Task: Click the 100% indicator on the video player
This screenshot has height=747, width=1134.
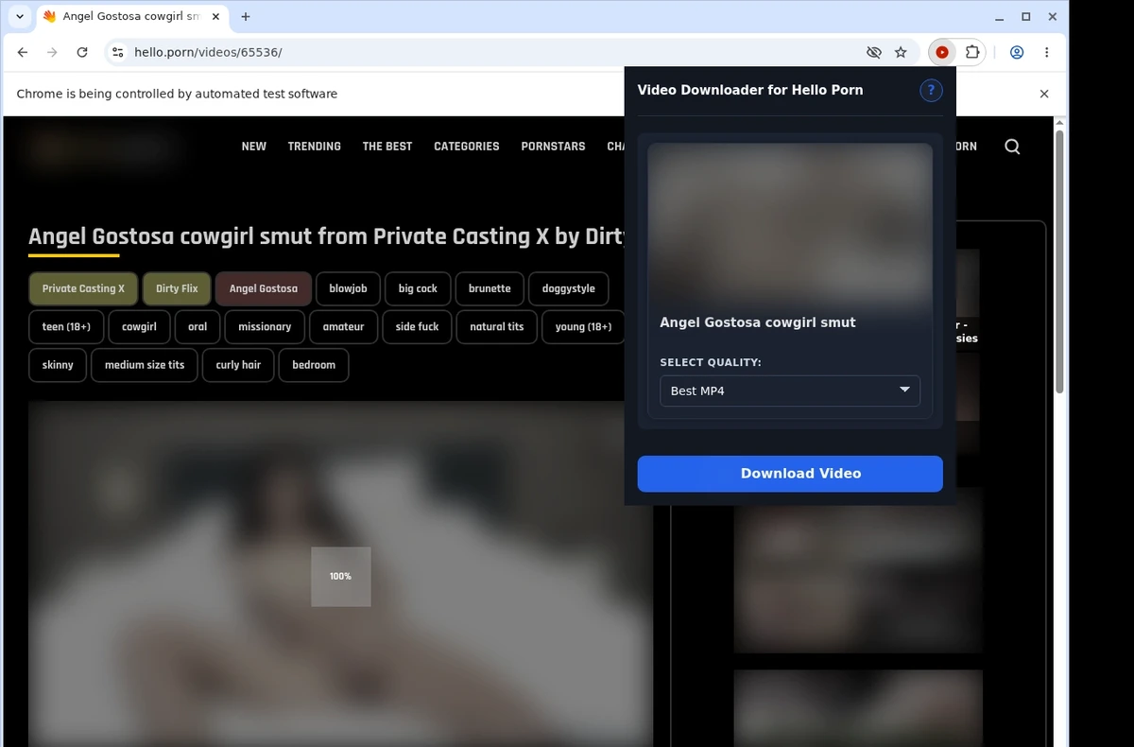Action: click(x=341, y=576)
